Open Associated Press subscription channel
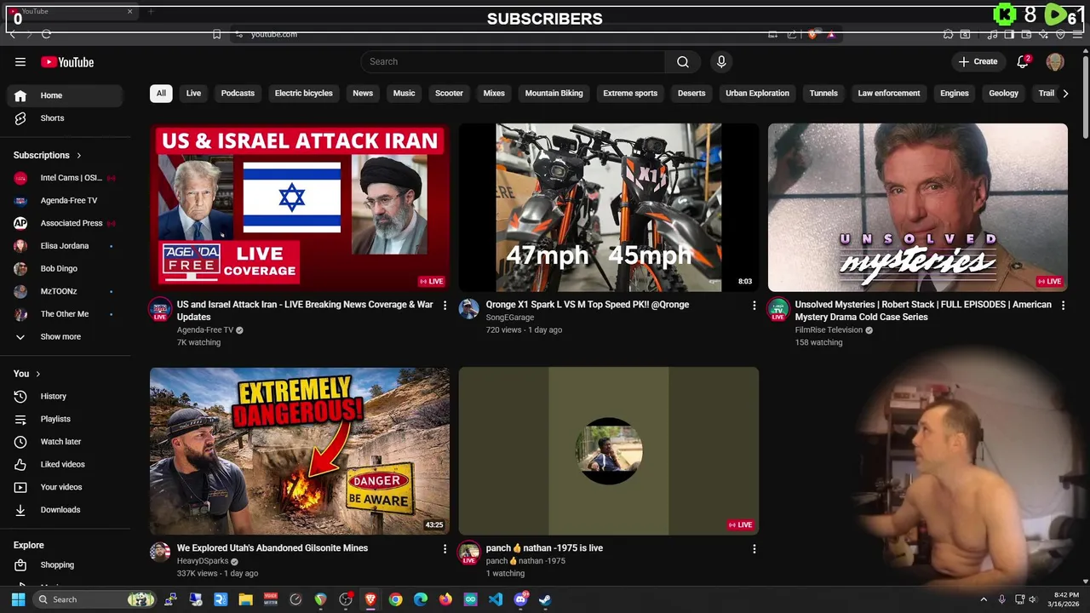The height and width of the screenshot is (613, 1090). tap(66, 223)
